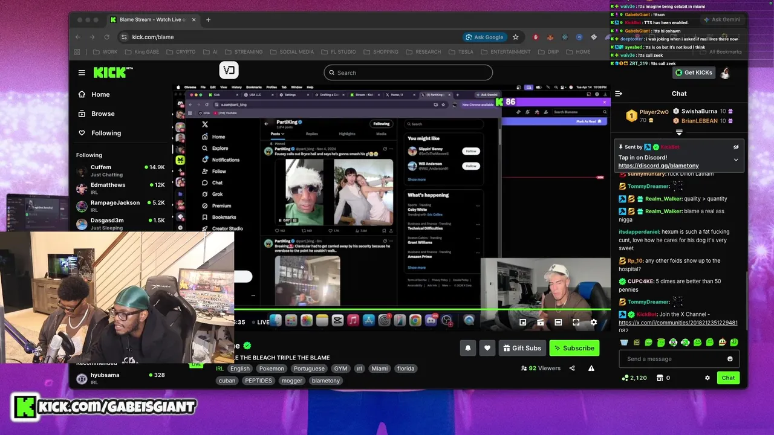The image size is (774, 435).
Task: Open the emoji picker in message box
Action: (730, 359)
